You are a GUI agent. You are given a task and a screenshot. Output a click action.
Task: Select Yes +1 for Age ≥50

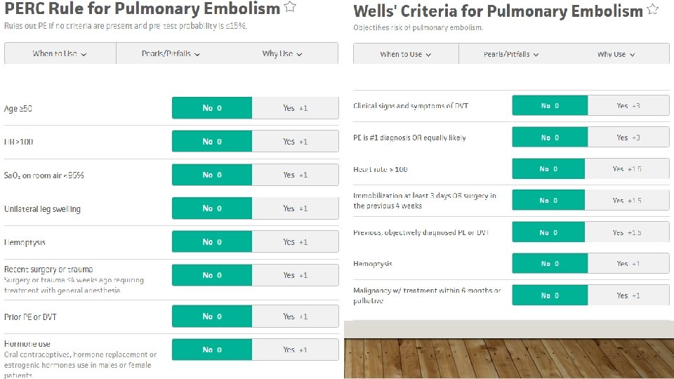296,108
